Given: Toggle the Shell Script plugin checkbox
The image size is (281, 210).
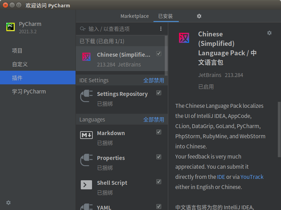Looking at the screenshot, I should point(159,182).
